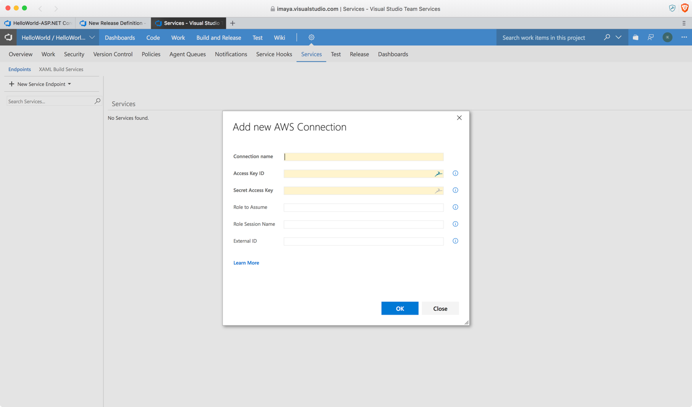Go to the Agent Queues settings tab
692x407 pixels.
[188, 54]
